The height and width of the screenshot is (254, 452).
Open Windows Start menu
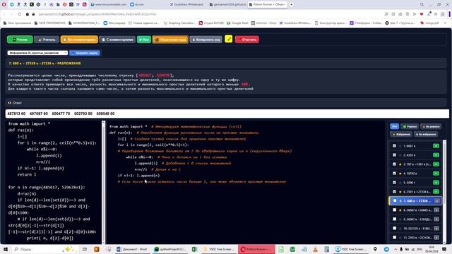click(x=6, y=249)
